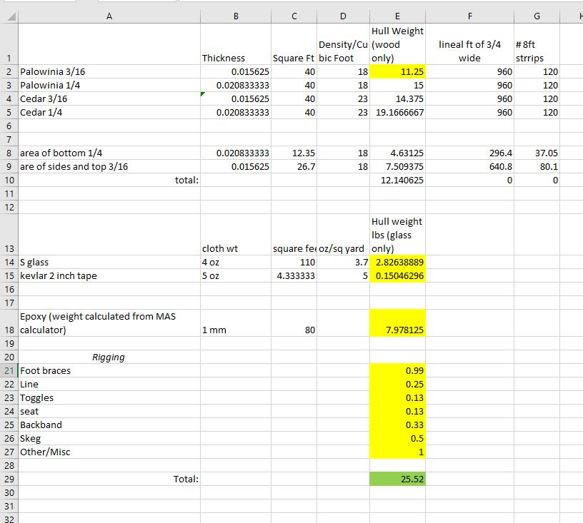The width and height of the screenshot is (583, 523).
Task: Click the 'S glass' cell
Action: [x=109, y=262]
